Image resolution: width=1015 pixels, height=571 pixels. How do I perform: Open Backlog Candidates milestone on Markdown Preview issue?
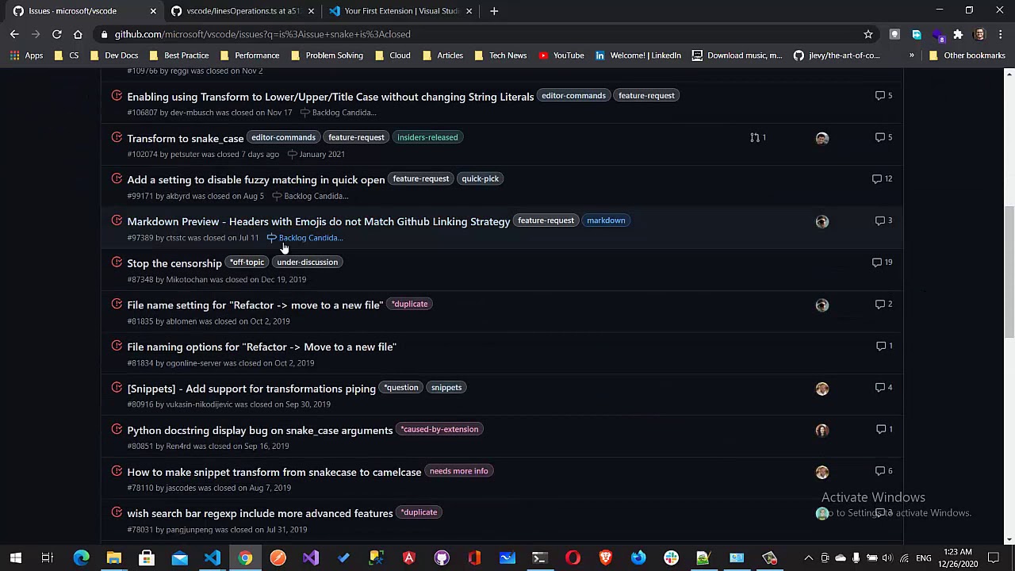305,238
